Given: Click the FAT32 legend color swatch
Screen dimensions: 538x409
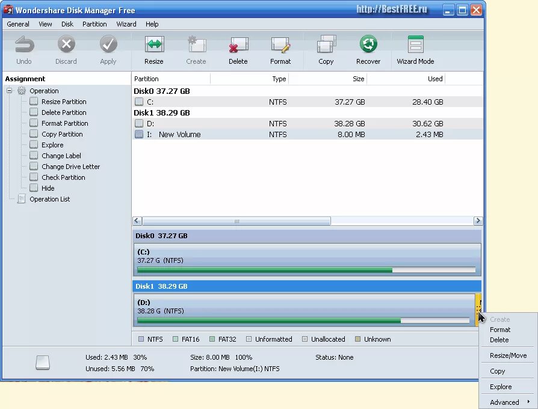Looking at the screenshot, I should point(212,339).
